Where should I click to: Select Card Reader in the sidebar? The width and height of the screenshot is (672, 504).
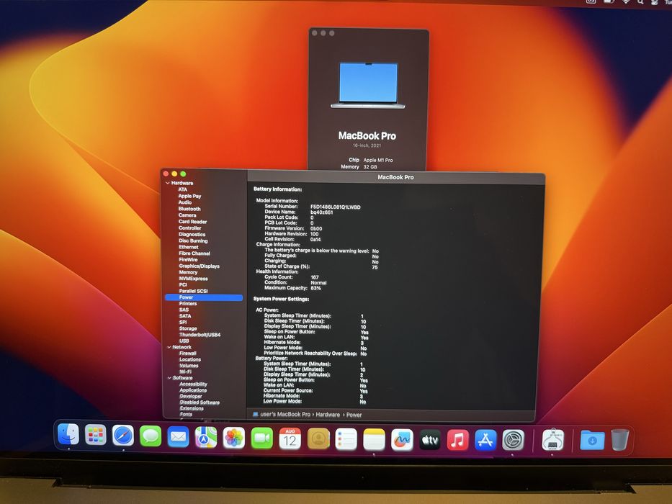click(x=193, y=222)
